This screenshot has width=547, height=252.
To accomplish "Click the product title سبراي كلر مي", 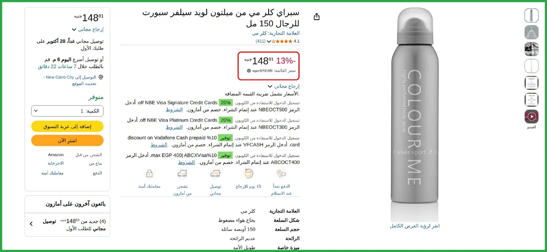I will [x=221, y=17].
